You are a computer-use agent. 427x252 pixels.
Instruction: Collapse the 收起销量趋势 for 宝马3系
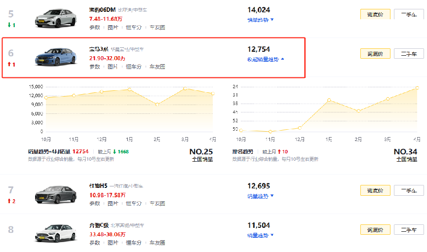pyautogui.click(x=266, y=59)
